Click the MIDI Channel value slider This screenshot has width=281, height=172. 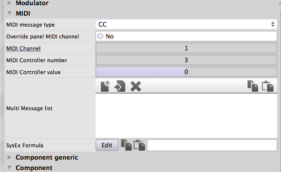click(186, 48)
